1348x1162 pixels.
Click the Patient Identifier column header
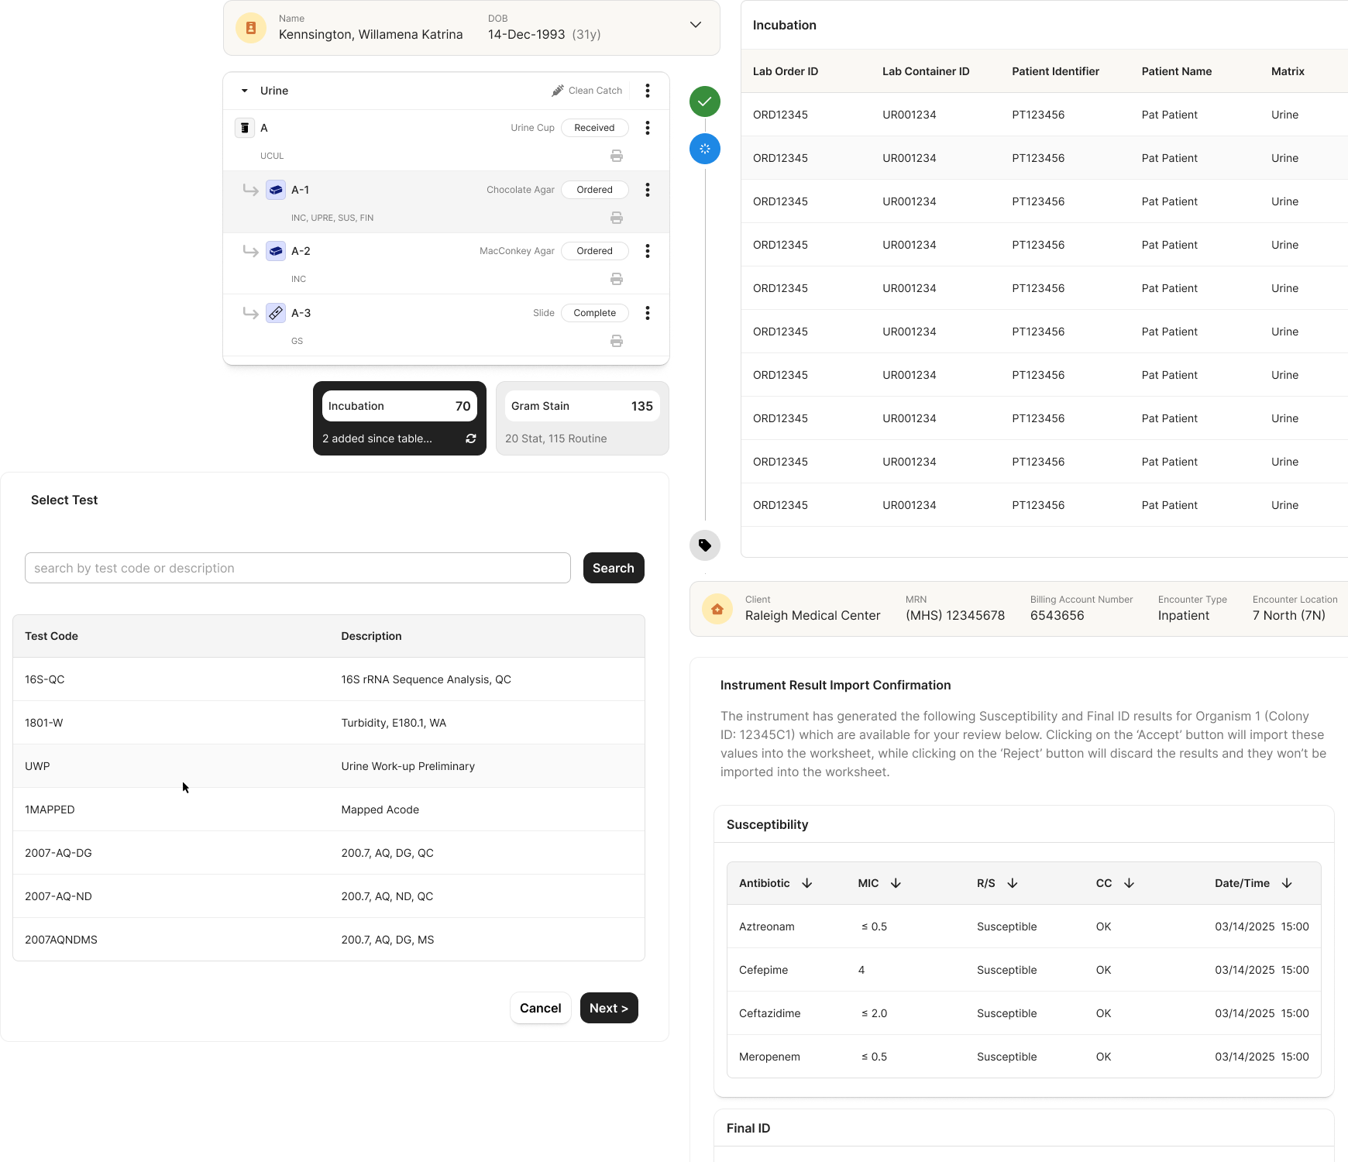coord(1056,71)
